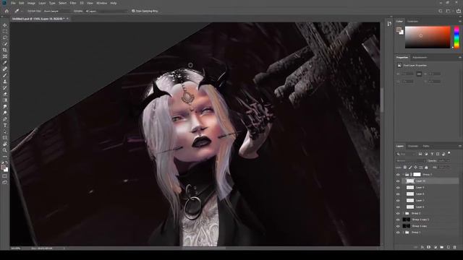Collapse the Group 3 folder
This screenshot has width=463, height=260.
tap(403, 175)
